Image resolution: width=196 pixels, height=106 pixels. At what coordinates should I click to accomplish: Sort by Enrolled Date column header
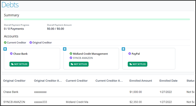point(168,81)
